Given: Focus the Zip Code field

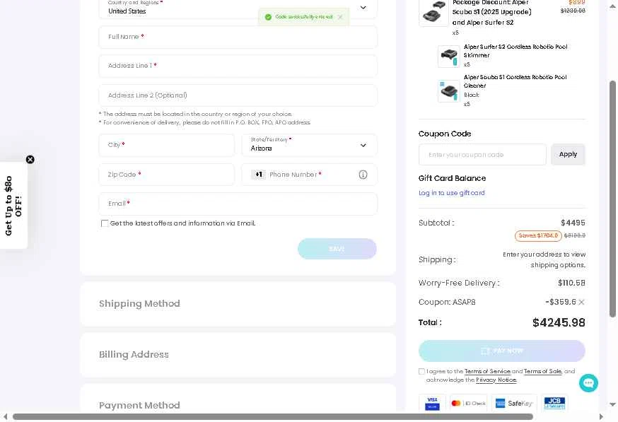Looking at the screenshot, I should 166,175.
